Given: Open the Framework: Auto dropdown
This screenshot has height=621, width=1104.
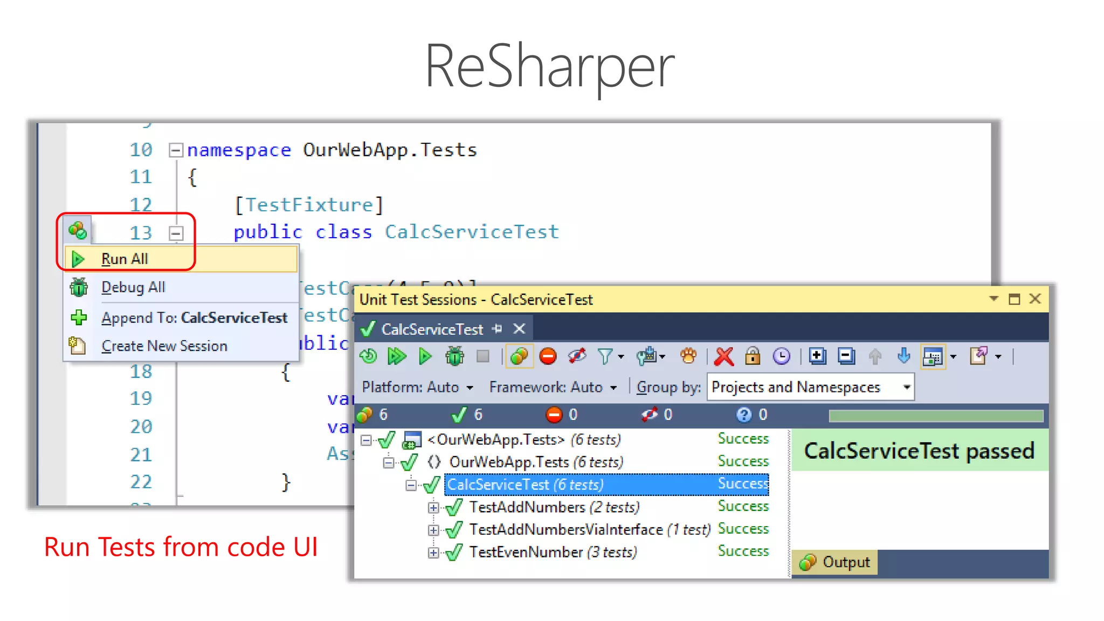Looking at the screenshot, I should point(553,387).
